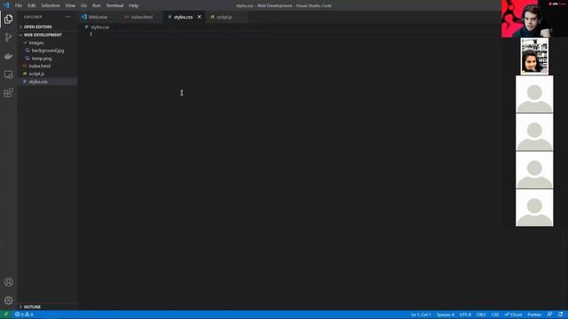Change encoding via UTF-8 status entry
Screen dimensions: 568x319
465,315
